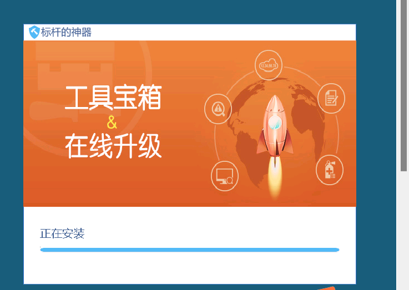Click the fire extinguisher repair icon
Screen dimensions: 409x290
pyautogui.click(x=330, y=170)
